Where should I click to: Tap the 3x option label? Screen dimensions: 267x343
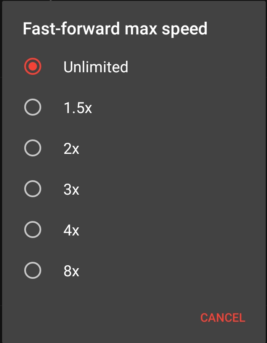(71, 189)
